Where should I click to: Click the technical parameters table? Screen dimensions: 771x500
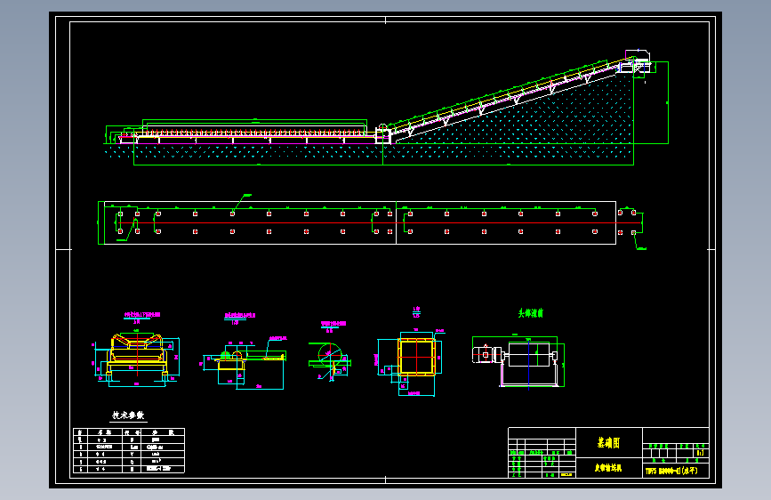(129, 450)
